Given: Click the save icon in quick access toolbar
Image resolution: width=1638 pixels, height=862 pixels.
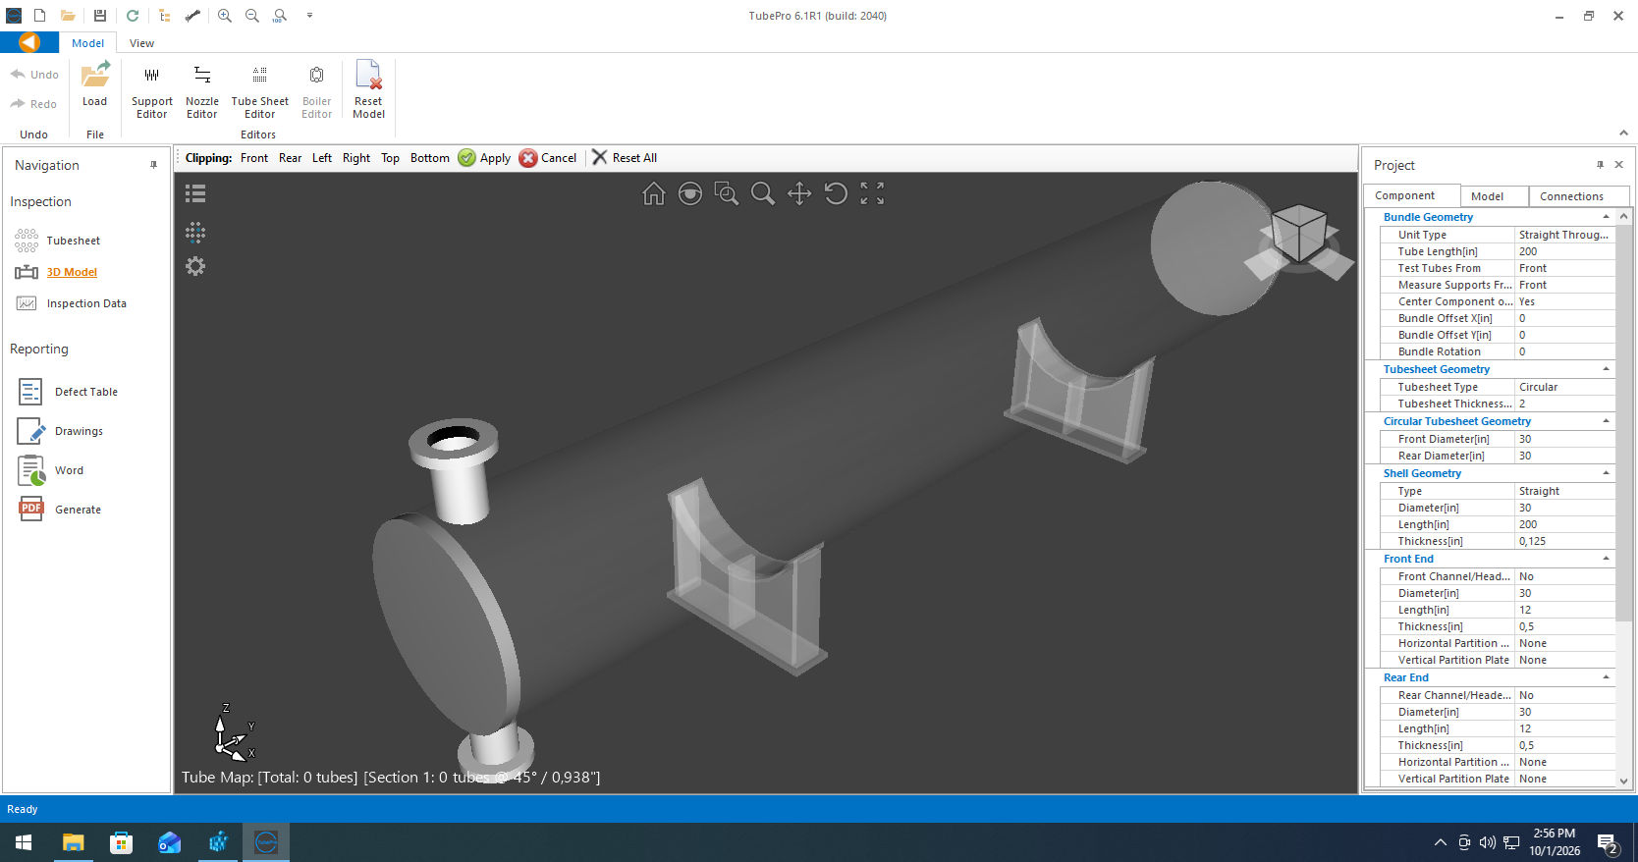Looking at the screenshot, I should (x=100, y=16).
